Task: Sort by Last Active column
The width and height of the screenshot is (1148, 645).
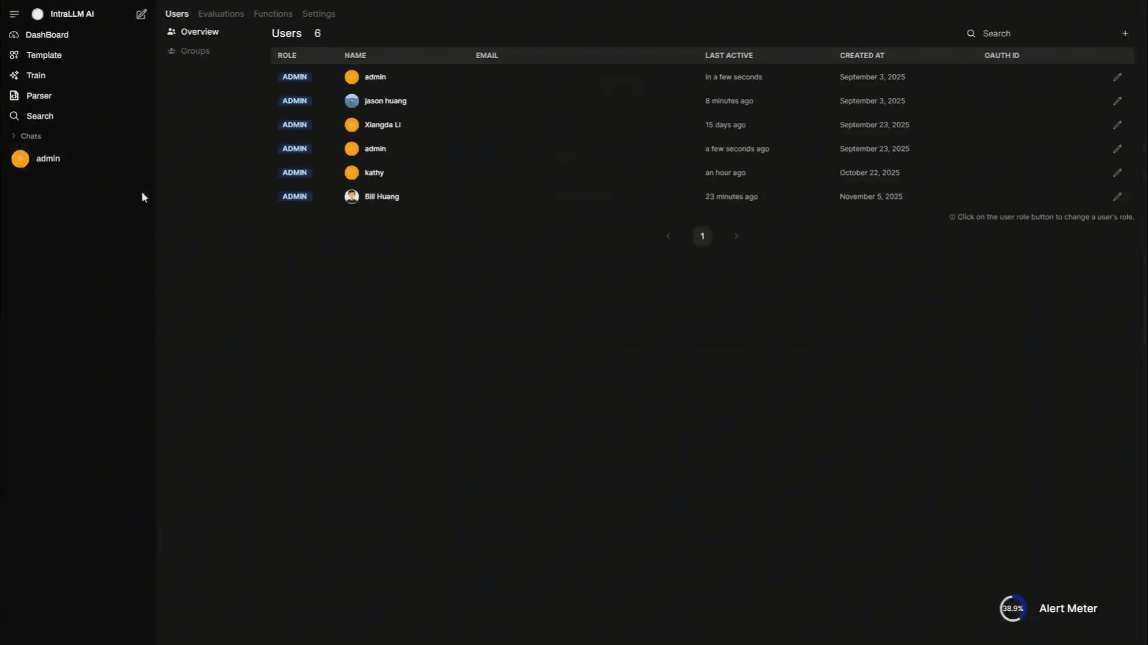Action: pos(729,55)
